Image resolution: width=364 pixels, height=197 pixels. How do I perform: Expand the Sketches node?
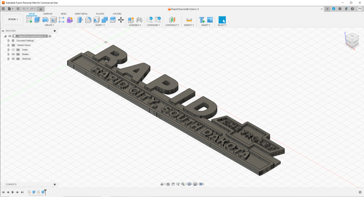pyautogui.click(x=9, y=59)
